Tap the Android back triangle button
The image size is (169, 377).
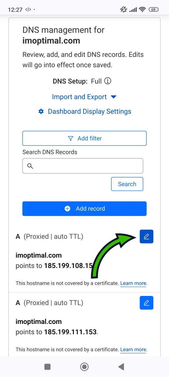pos(121,367)
